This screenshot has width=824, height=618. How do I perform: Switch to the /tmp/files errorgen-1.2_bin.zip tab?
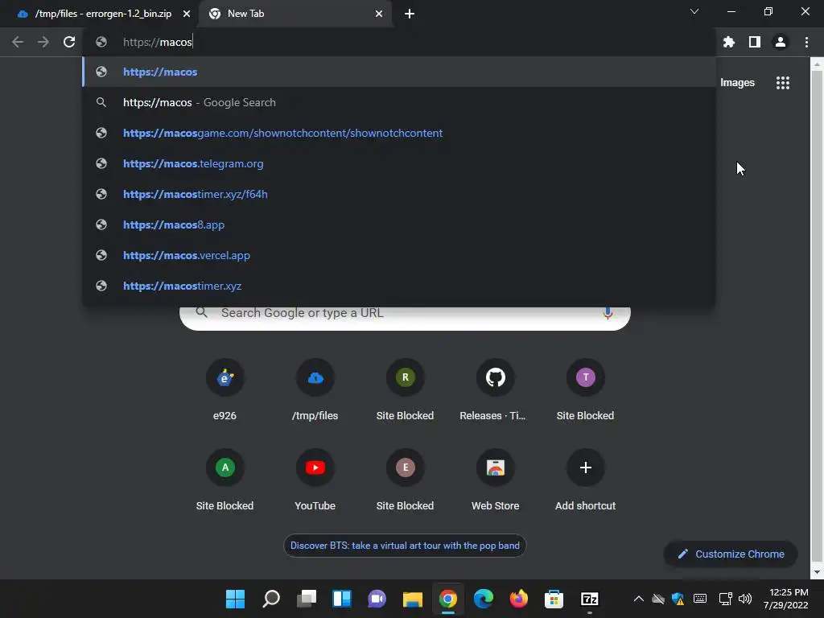(99, 14)
